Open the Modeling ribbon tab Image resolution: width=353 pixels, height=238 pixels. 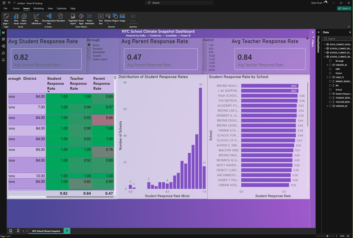[x=39, y=8]
